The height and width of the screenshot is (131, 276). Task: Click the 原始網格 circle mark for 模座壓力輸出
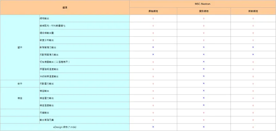[153, 98]
